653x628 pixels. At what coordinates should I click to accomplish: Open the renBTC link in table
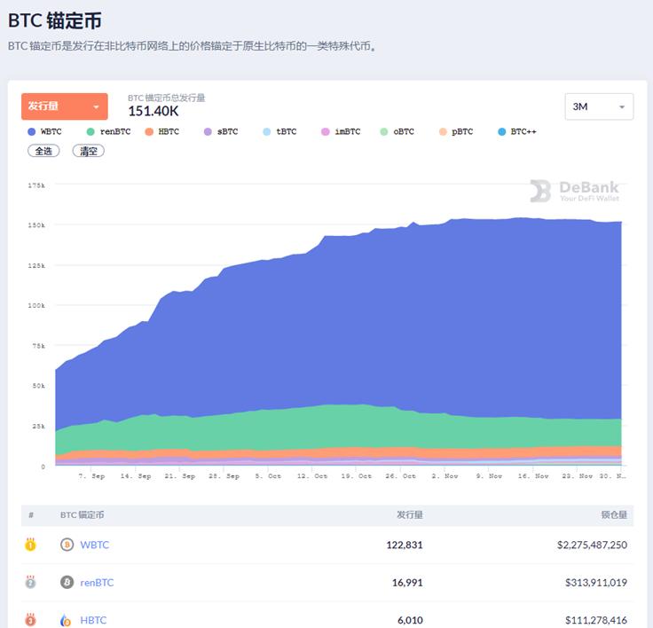(x=97, y=582)
